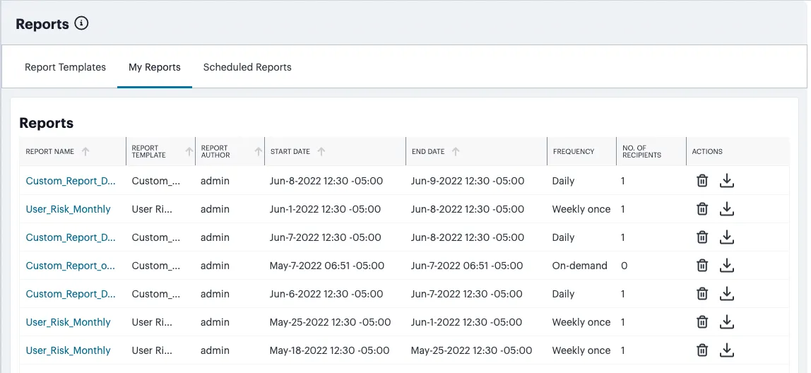This screenshot has width=811, height=373.
Task: Click the START DATE column header
Action: click(x=290, y=152)
